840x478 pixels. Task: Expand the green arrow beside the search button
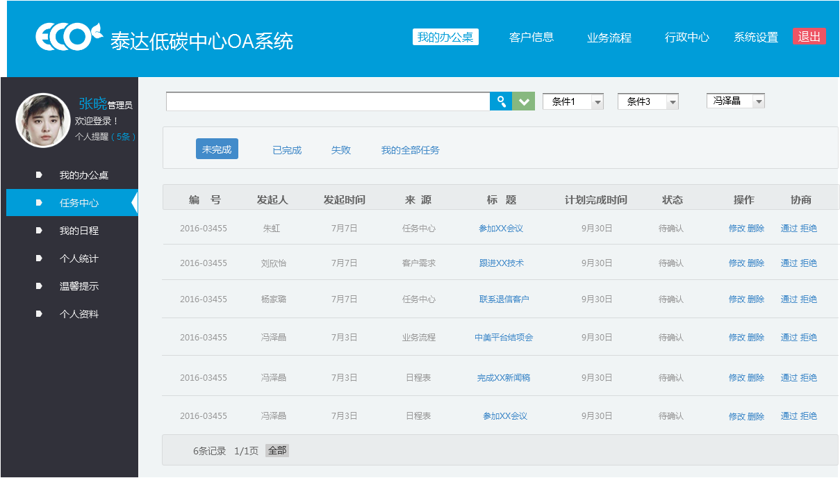(522, 101)
